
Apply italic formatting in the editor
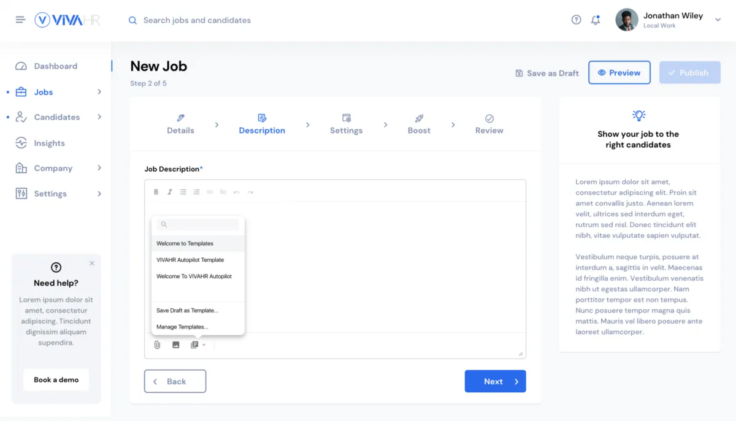pyautogui.click(x=170, y=192)
